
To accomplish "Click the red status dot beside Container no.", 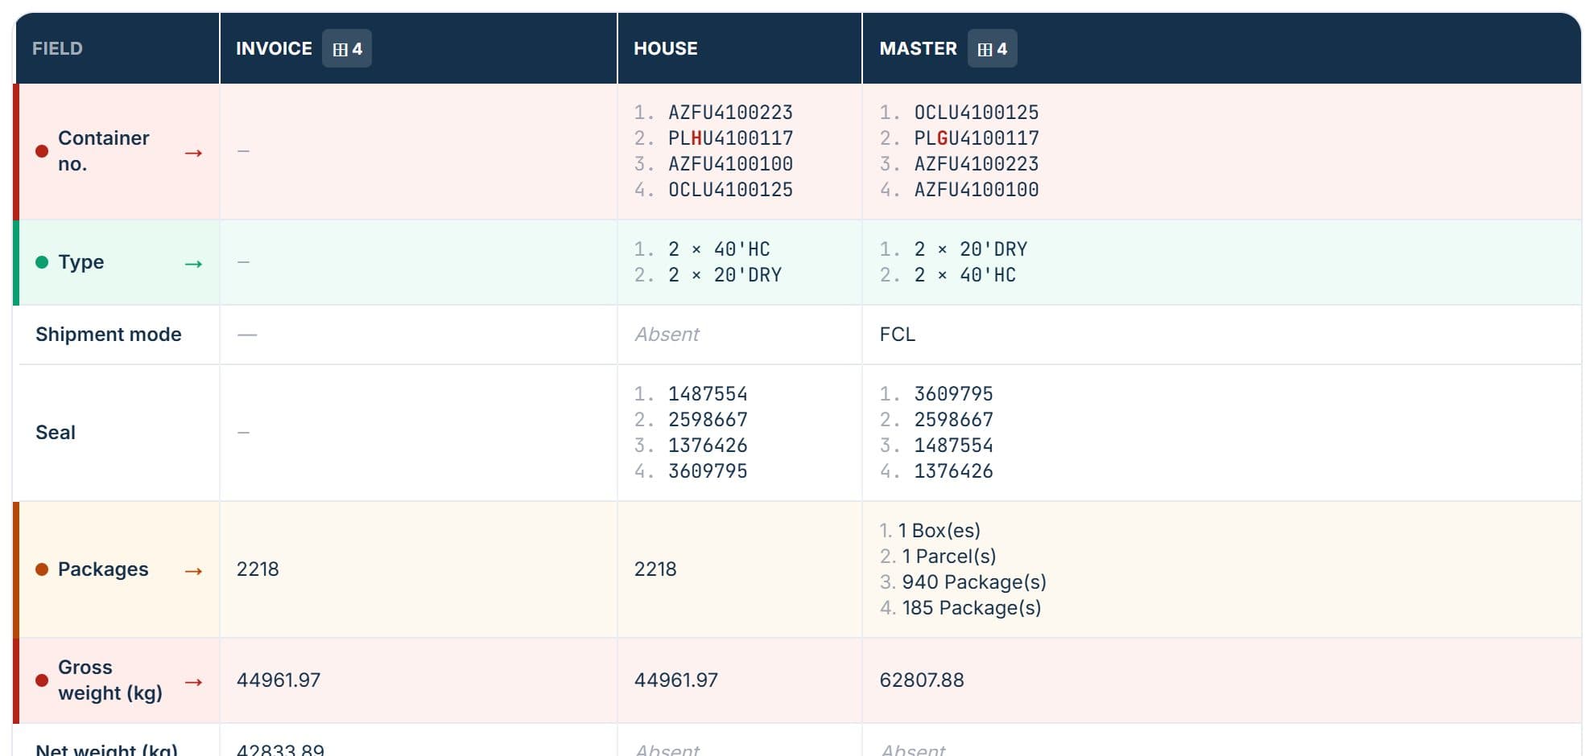I will pos(42,151).
